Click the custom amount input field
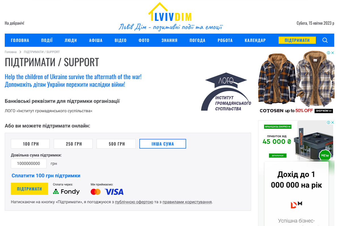 point(29,164)
